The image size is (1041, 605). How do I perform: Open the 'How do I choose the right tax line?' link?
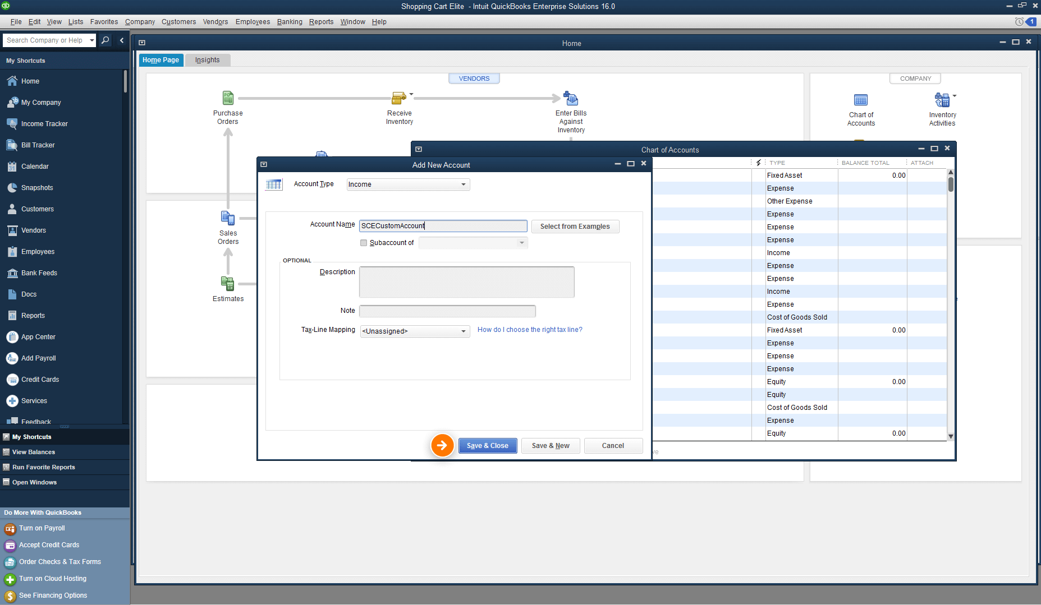coord(530,330)
